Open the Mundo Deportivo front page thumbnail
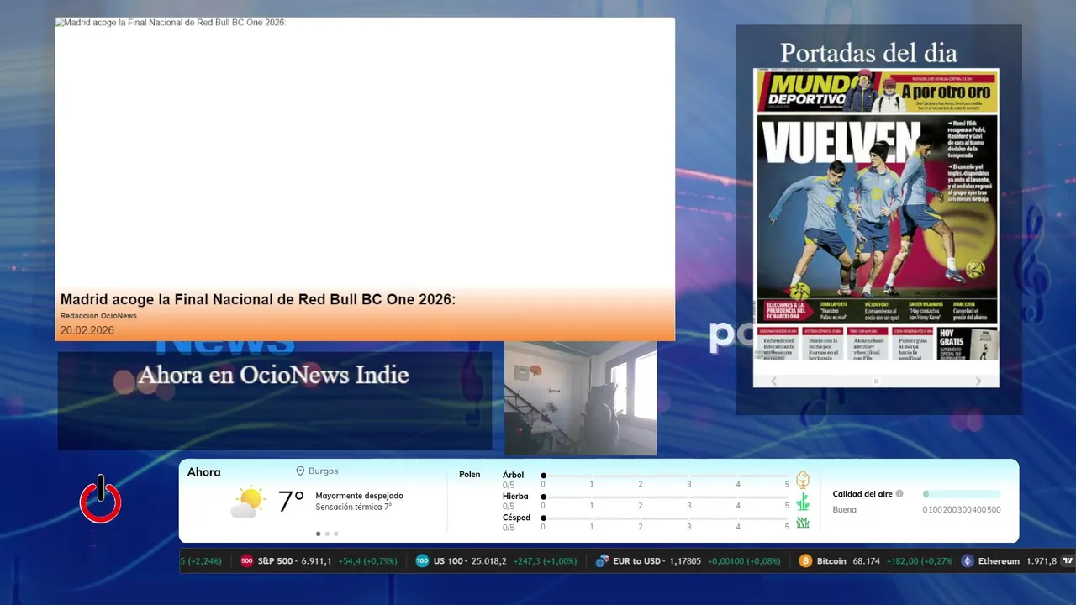 [x=876, y=214]
